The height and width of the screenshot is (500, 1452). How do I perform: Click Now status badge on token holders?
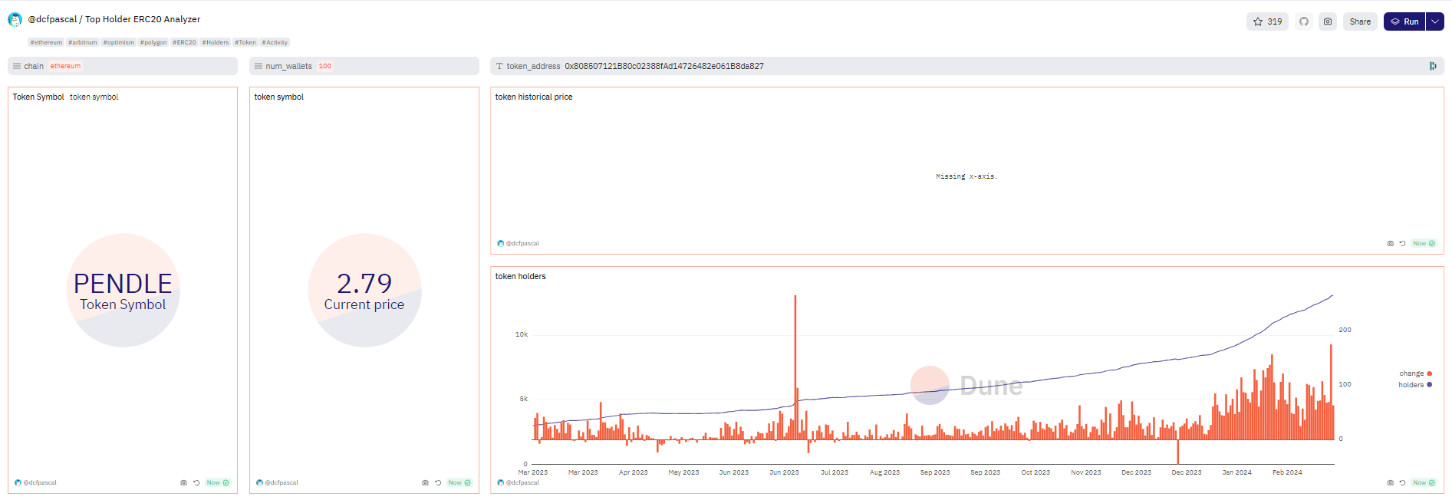point(1424,482)
